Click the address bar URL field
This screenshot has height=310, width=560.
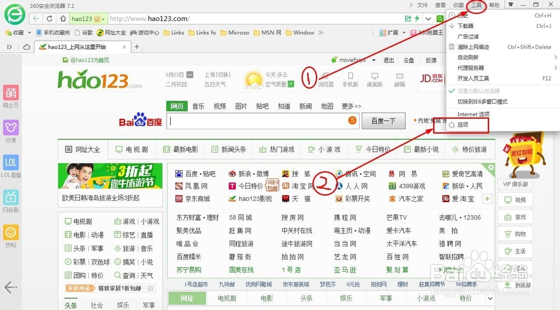click(255, 18)
